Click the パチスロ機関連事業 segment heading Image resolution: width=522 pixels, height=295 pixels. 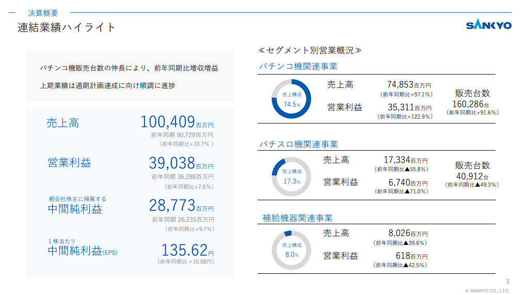(x=298, y=144)
